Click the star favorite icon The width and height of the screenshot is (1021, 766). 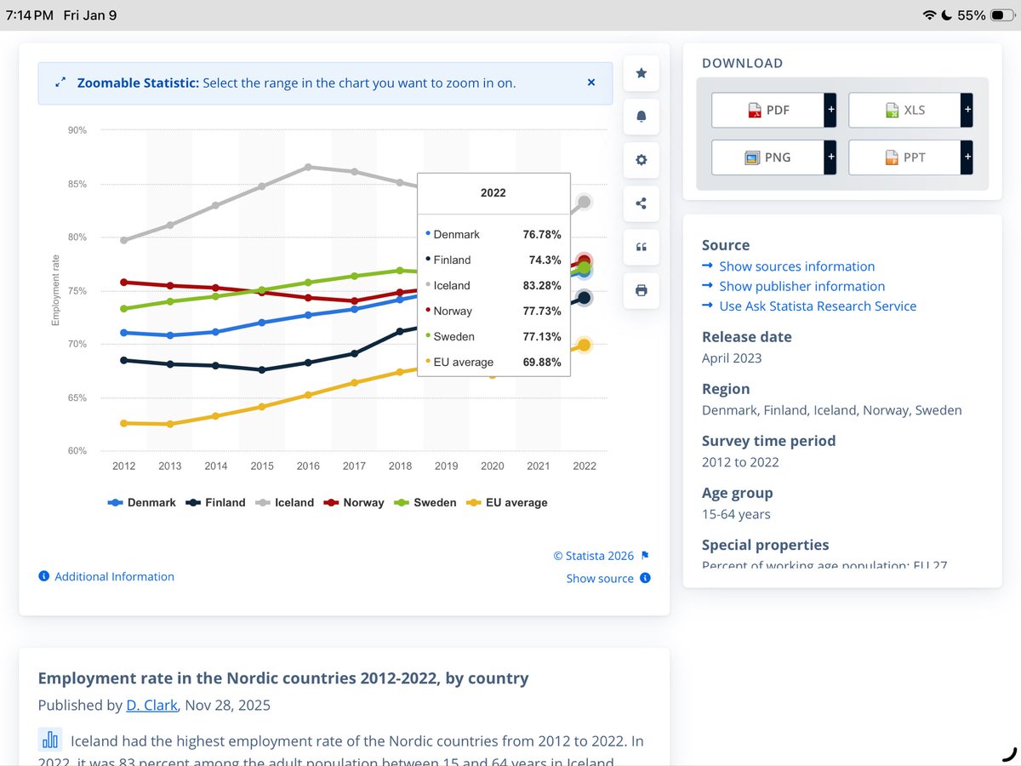point(642,73)
